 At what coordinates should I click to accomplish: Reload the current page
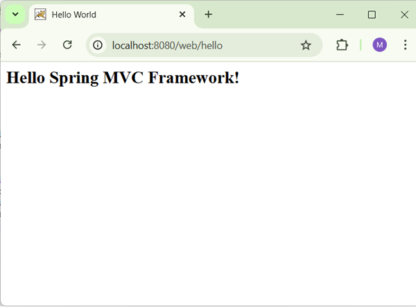point(67,45)
